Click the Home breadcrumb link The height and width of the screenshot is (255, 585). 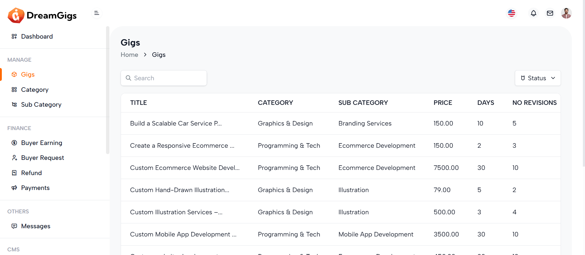coord(129,55)
